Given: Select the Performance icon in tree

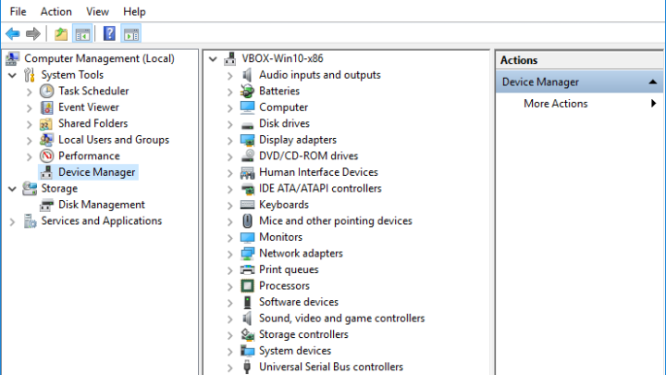Looking at the screenshot, I should (x=47, y=156).
